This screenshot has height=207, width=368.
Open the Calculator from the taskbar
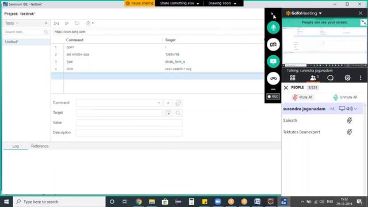(x=191, y=202)
